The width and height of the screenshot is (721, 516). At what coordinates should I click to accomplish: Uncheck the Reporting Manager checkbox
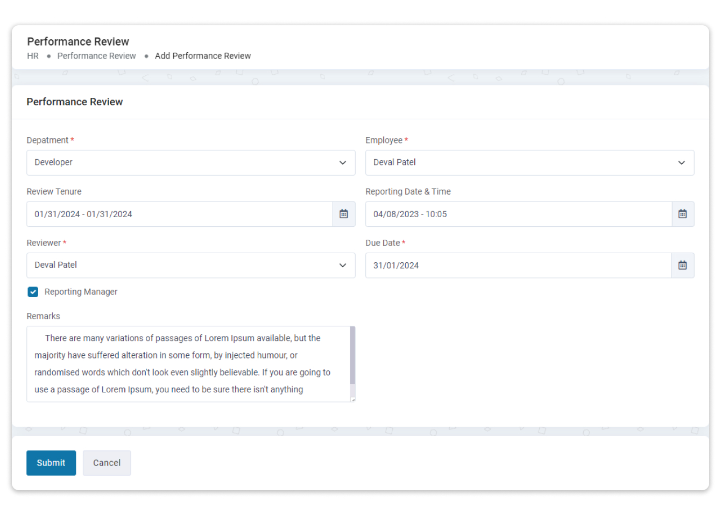[x=32, y=292]
